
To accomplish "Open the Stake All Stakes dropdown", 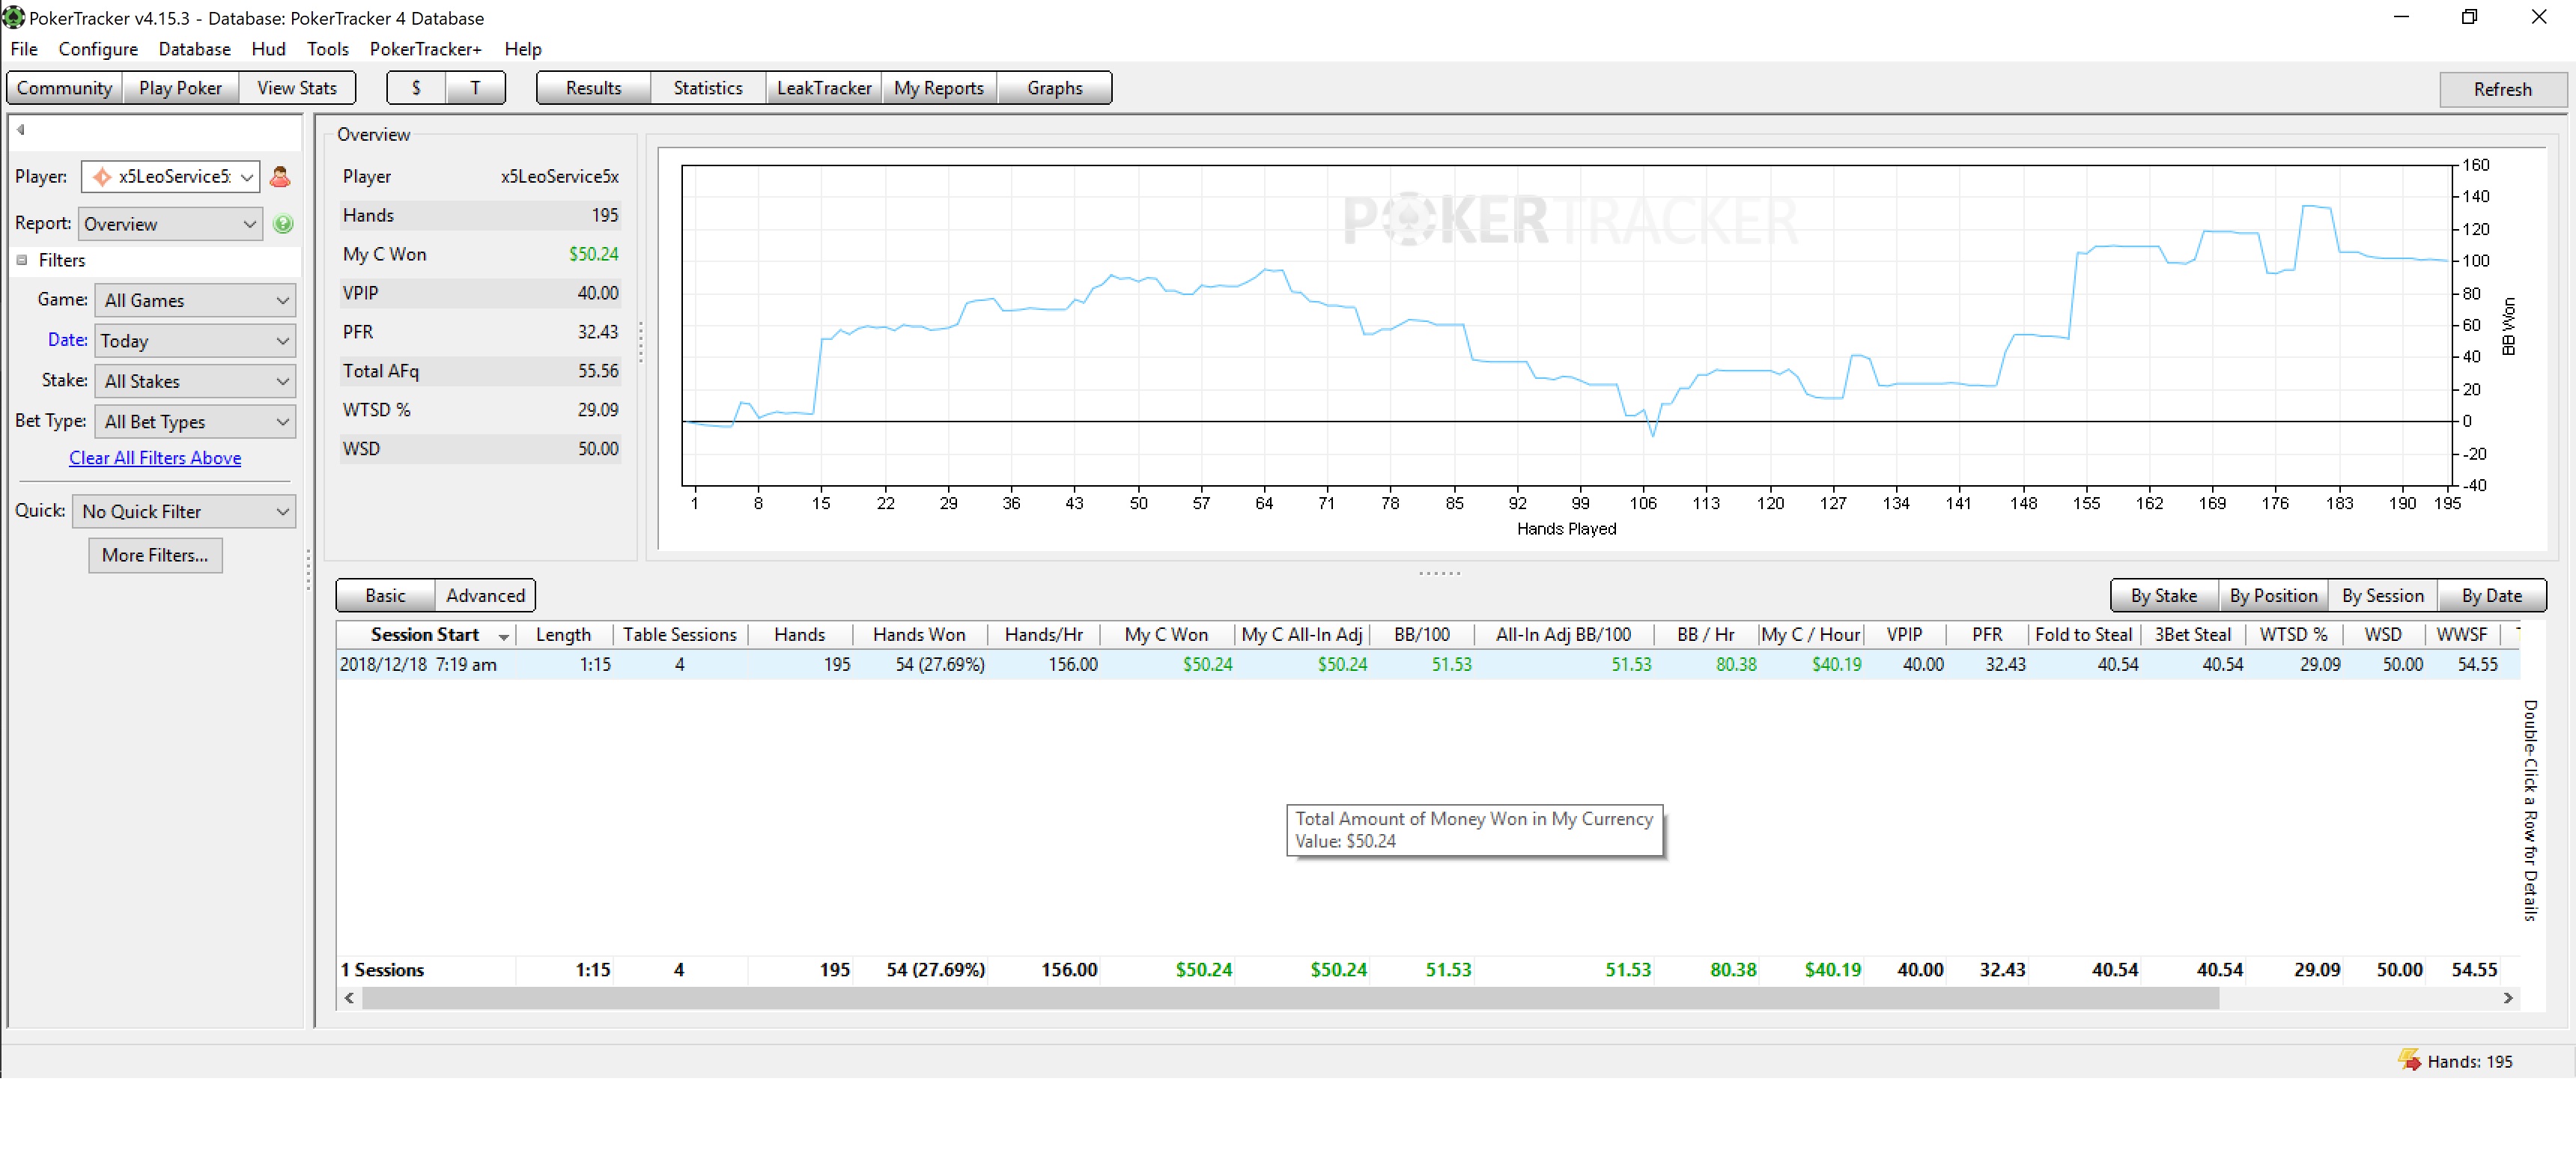I will coord(195,381).
